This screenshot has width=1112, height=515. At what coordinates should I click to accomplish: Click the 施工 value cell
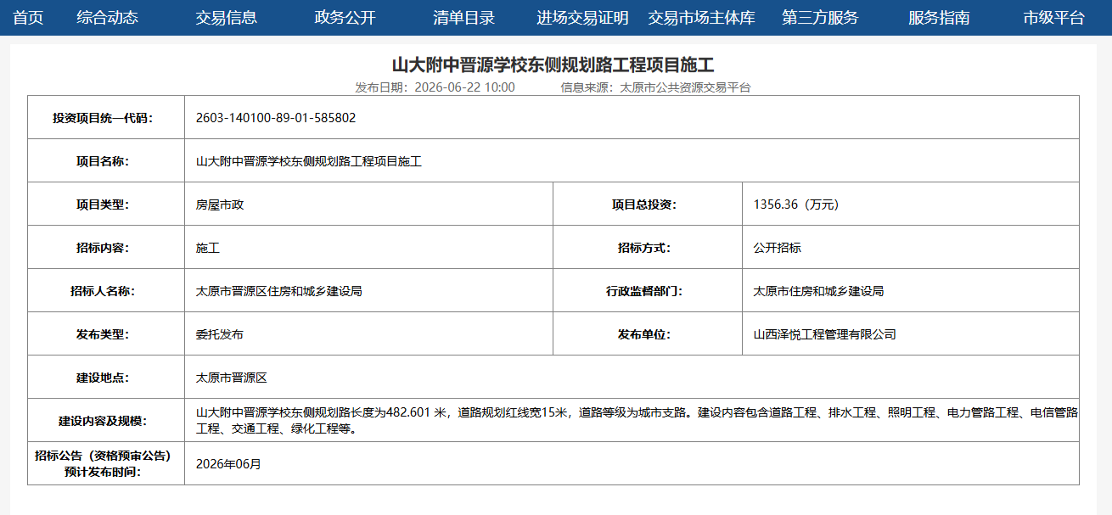coord(368,248)
